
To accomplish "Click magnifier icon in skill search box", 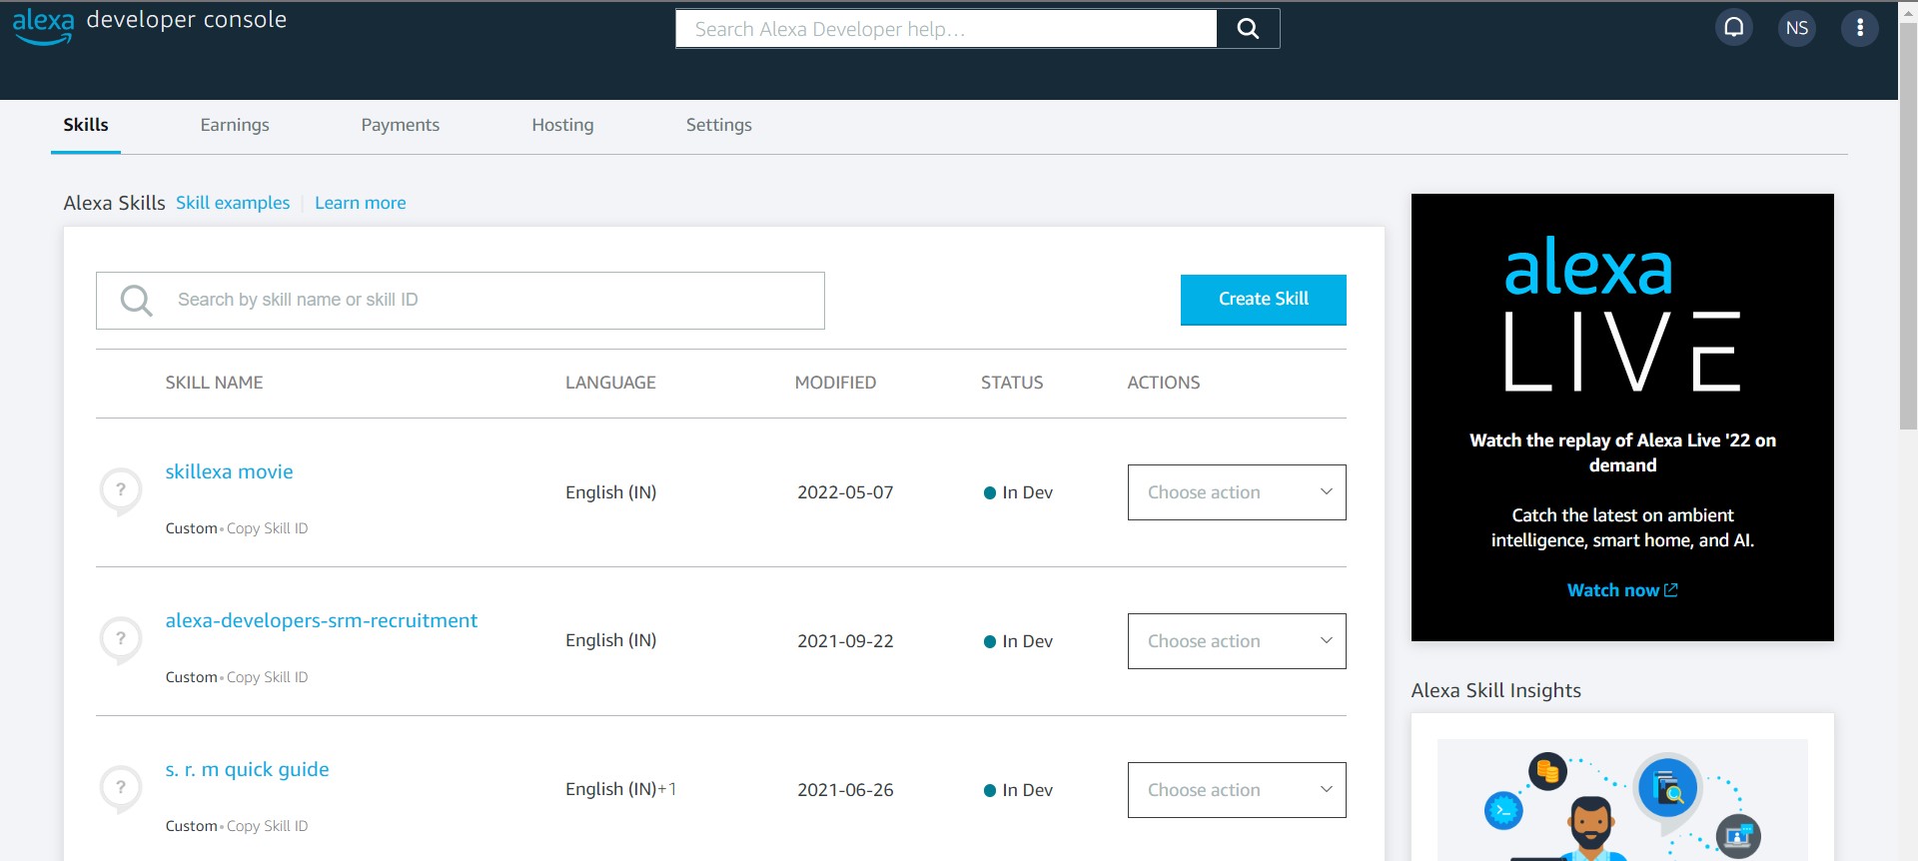I will point(136,300).
